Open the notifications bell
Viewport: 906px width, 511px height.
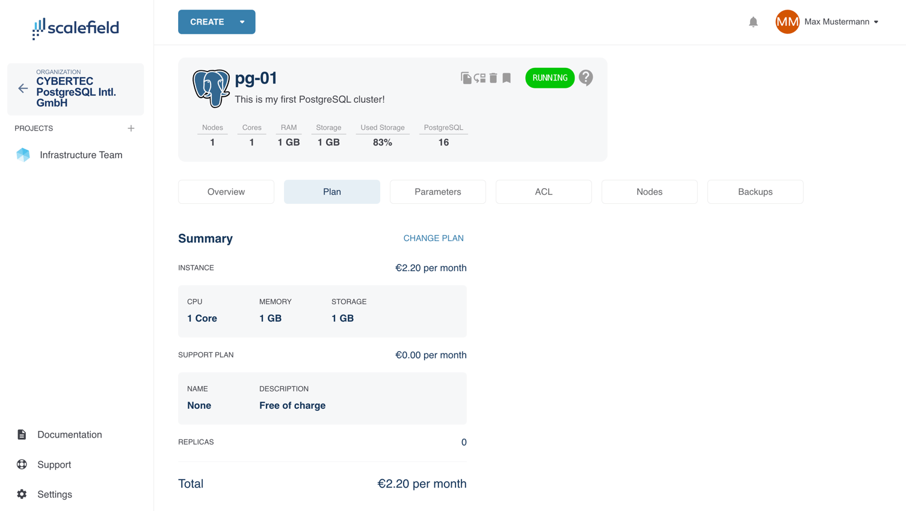click(x=753, y=22)
